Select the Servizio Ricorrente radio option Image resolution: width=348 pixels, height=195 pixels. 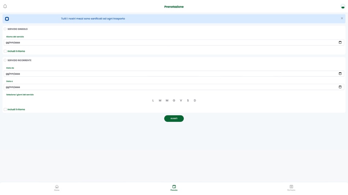[x=5, y=60]
